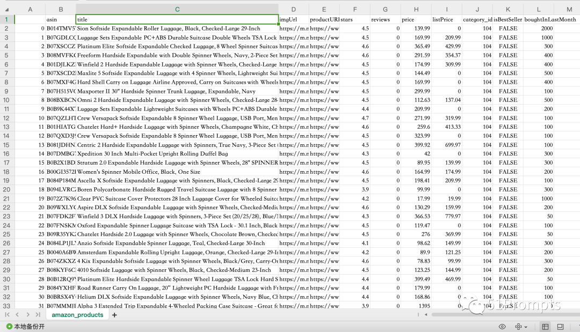This screenshot has height=332, width=580.
Task: Click the 'category_id' header cell
Action: point(477,19)
